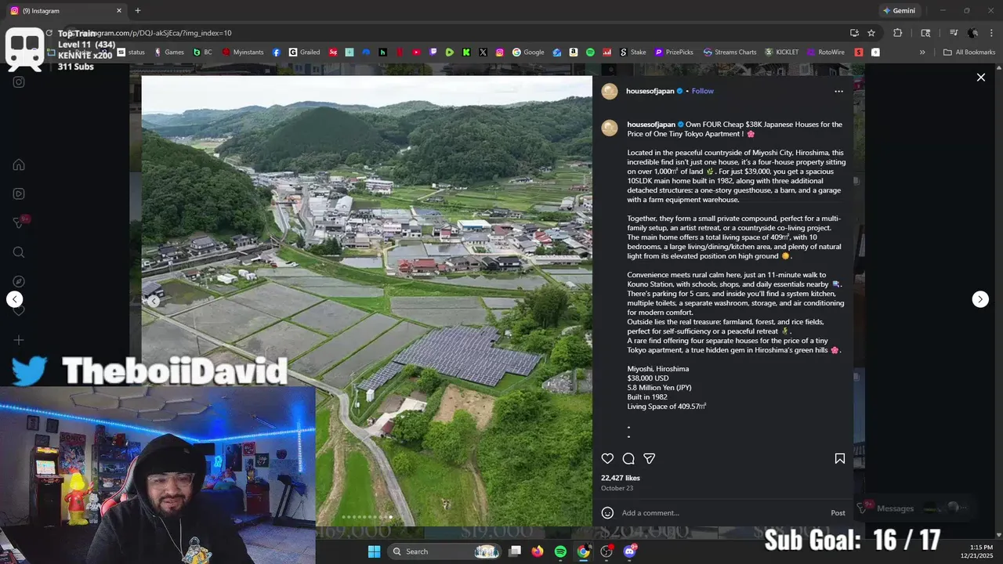This screenshot has height=564, width=1003.
Task: Submit the comment with the Post button
Action: [x=838, y=513]
